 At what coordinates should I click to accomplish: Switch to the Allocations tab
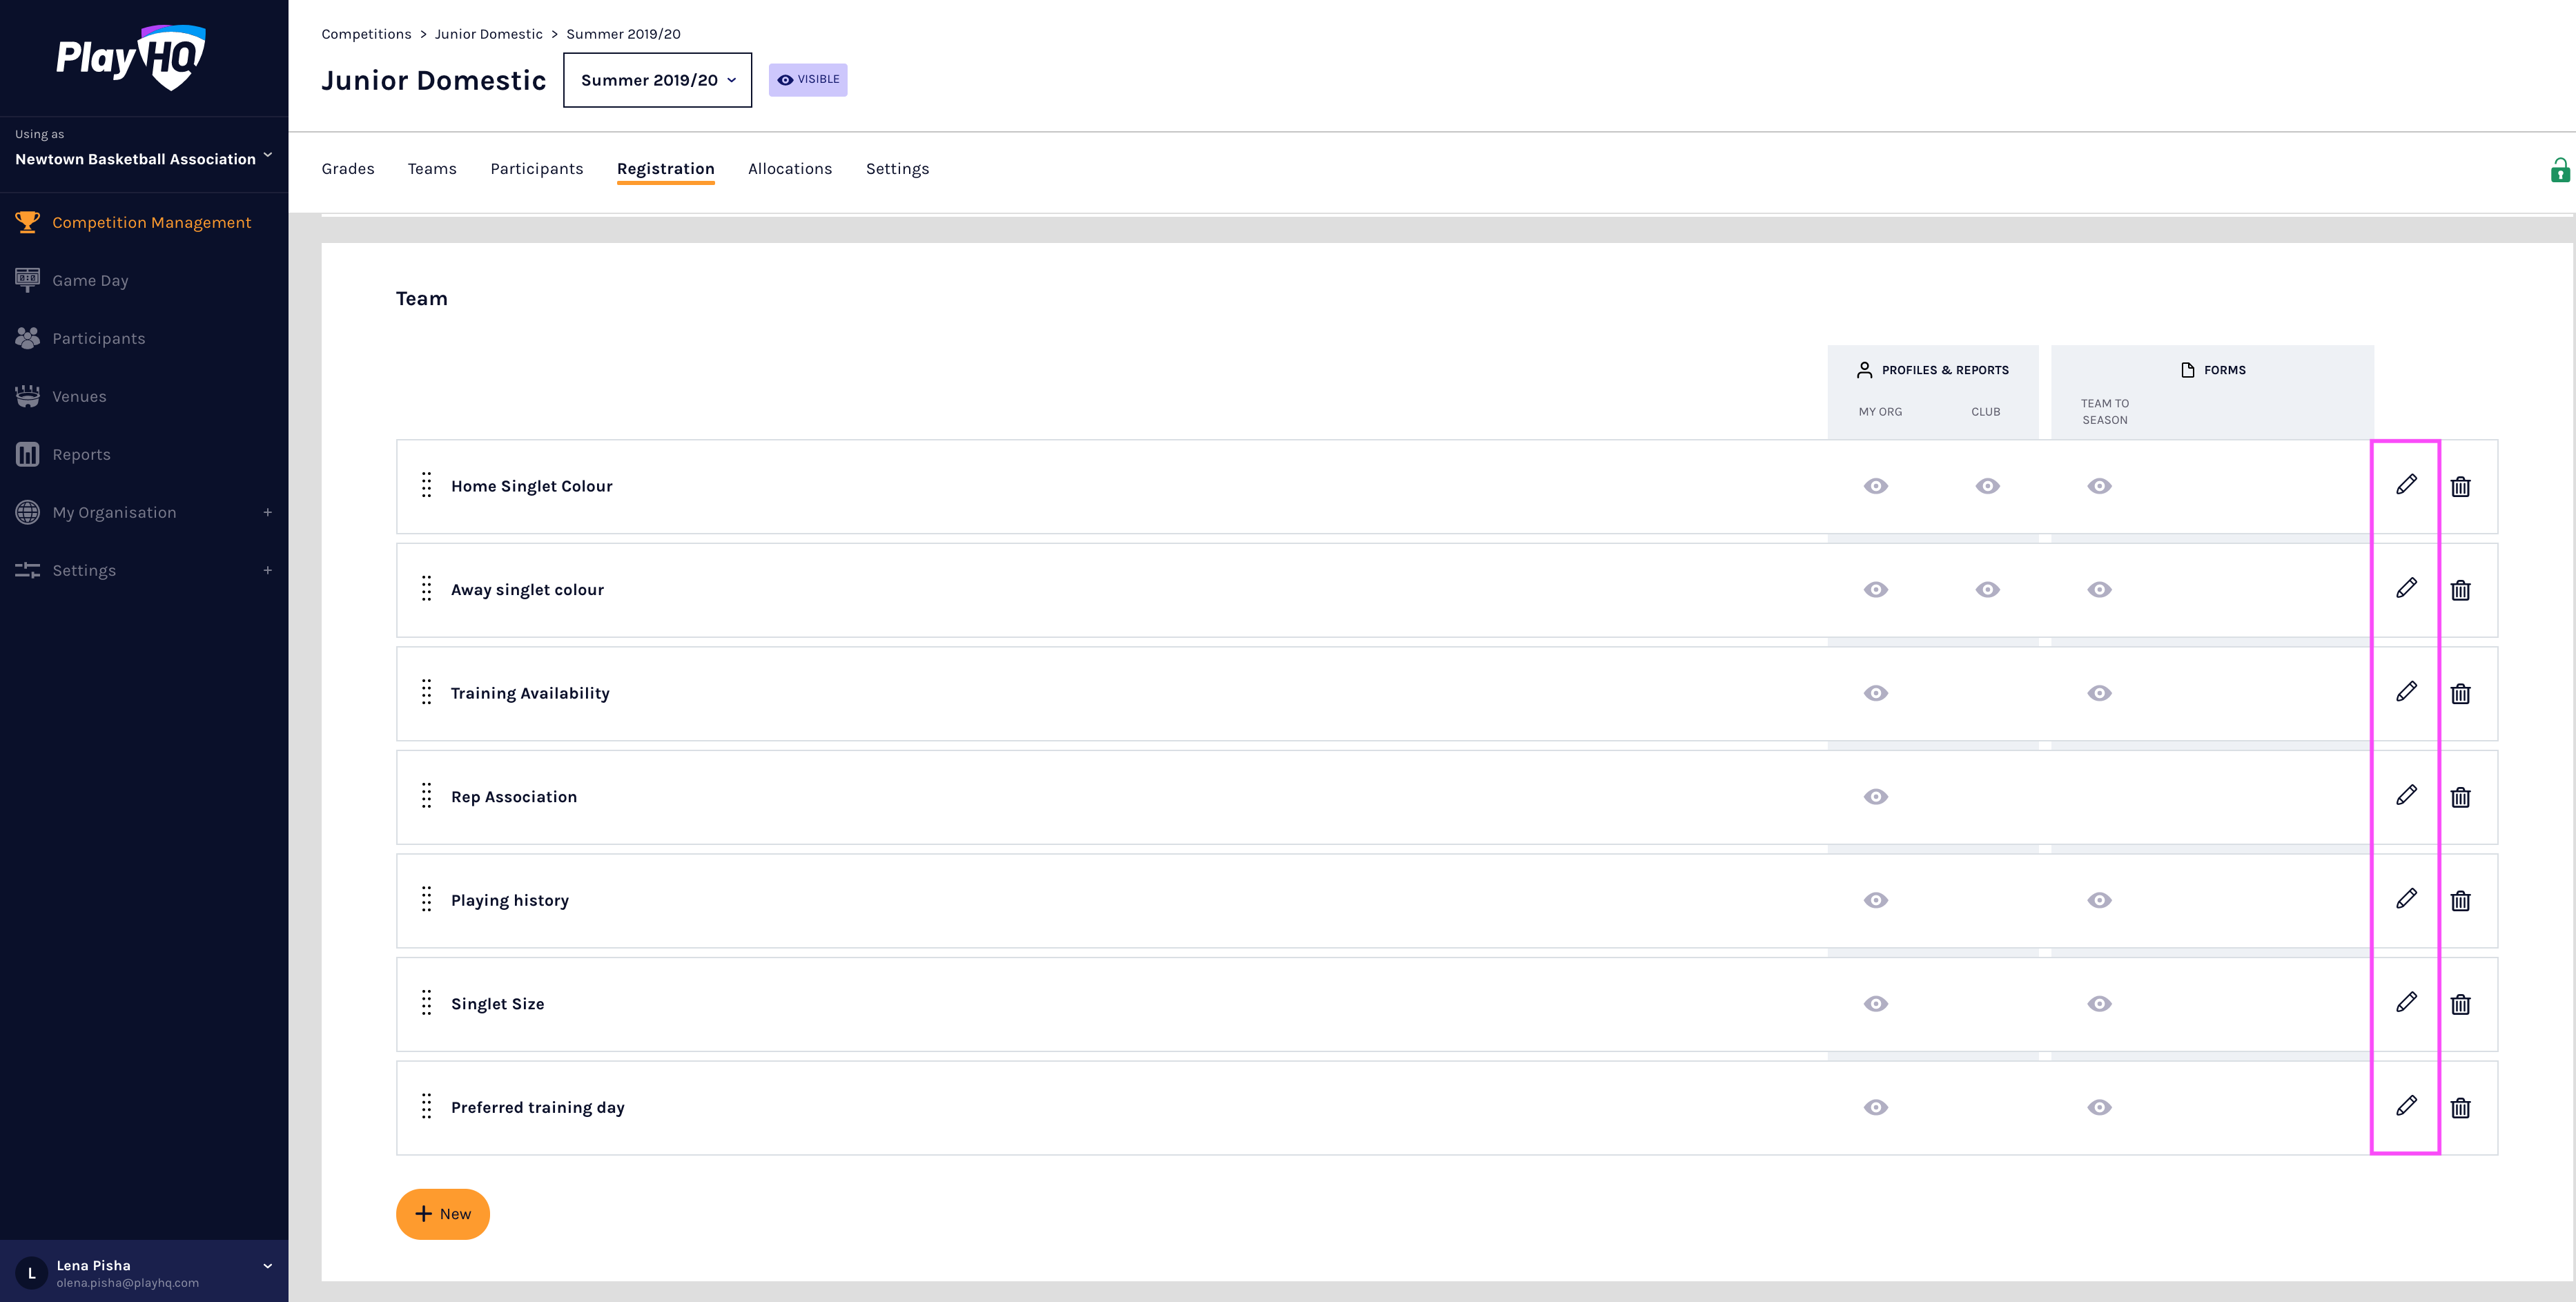tap(789, 169)
